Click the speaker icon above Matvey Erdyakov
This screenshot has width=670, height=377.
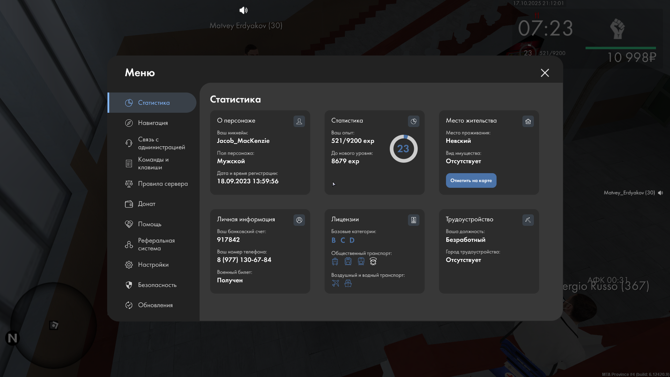click(243, 10)
